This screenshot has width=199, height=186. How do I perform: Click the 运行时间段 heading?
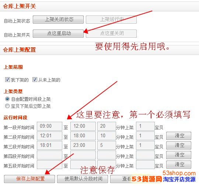pos(15,117)
